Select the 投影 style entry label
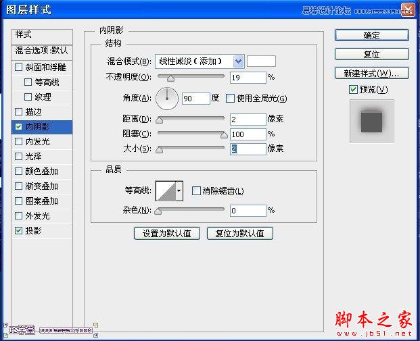Viewport: 420px width, 341px height. point(34,230)
